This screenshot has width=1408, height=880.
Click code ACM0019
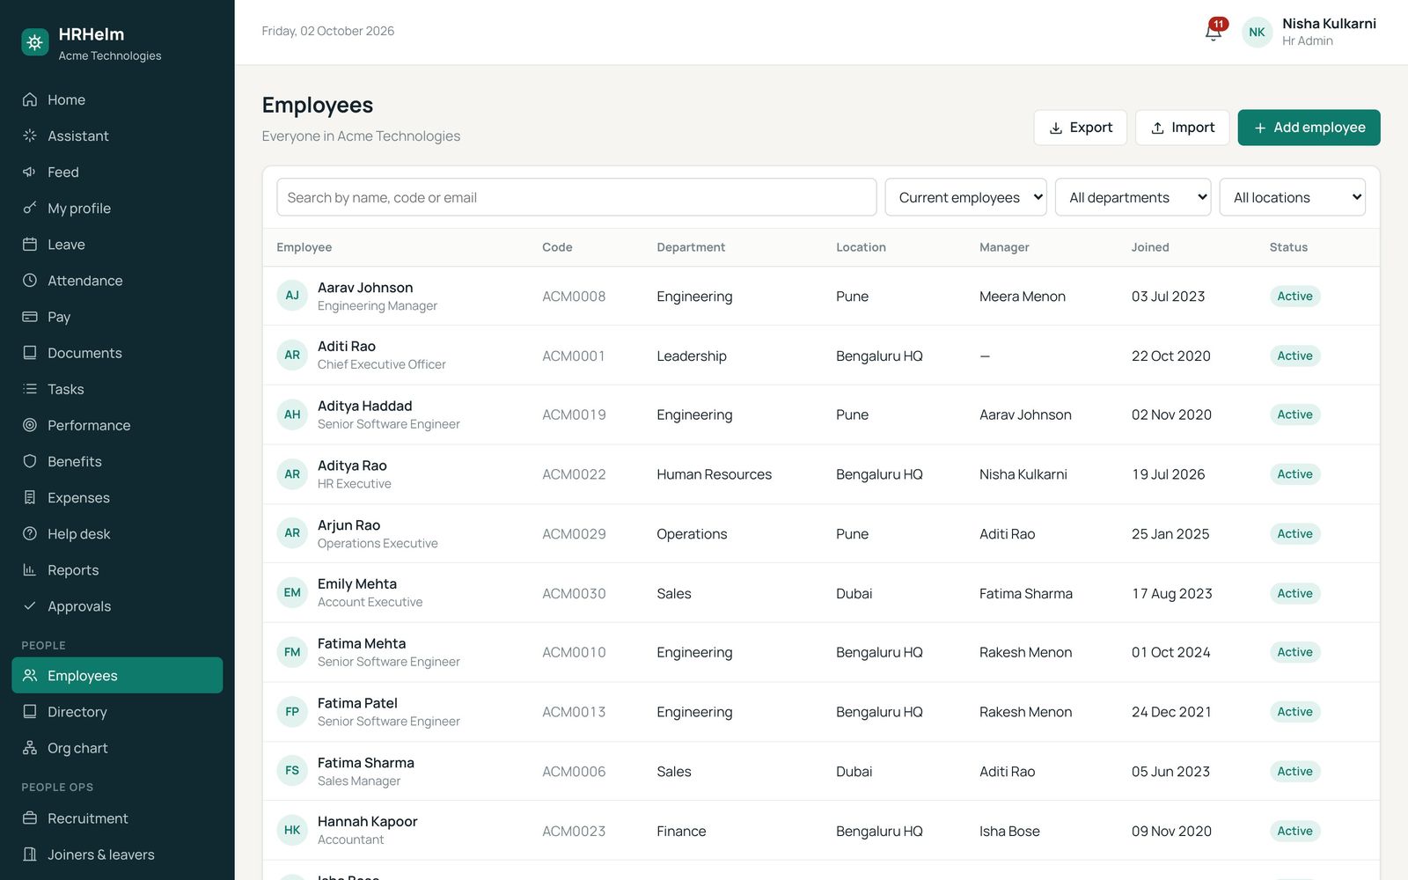(x=574, y=414)
